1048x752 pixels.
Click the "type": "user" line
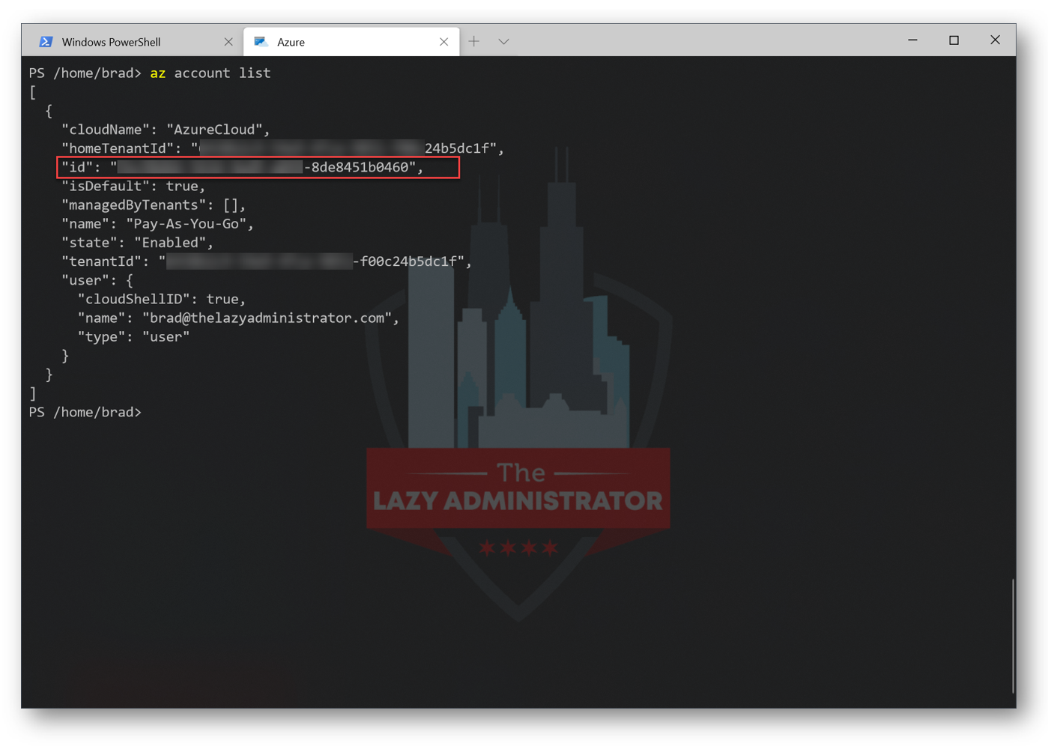click(x=134, y=337)
